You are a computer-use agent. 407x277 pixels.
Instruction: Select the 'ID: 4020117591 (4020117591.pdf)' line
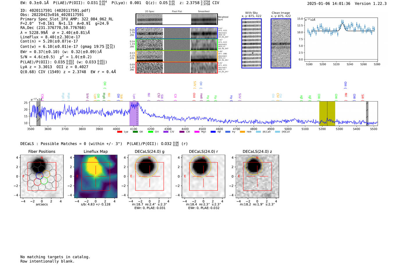pyautogui.click(x=55, y=10)
